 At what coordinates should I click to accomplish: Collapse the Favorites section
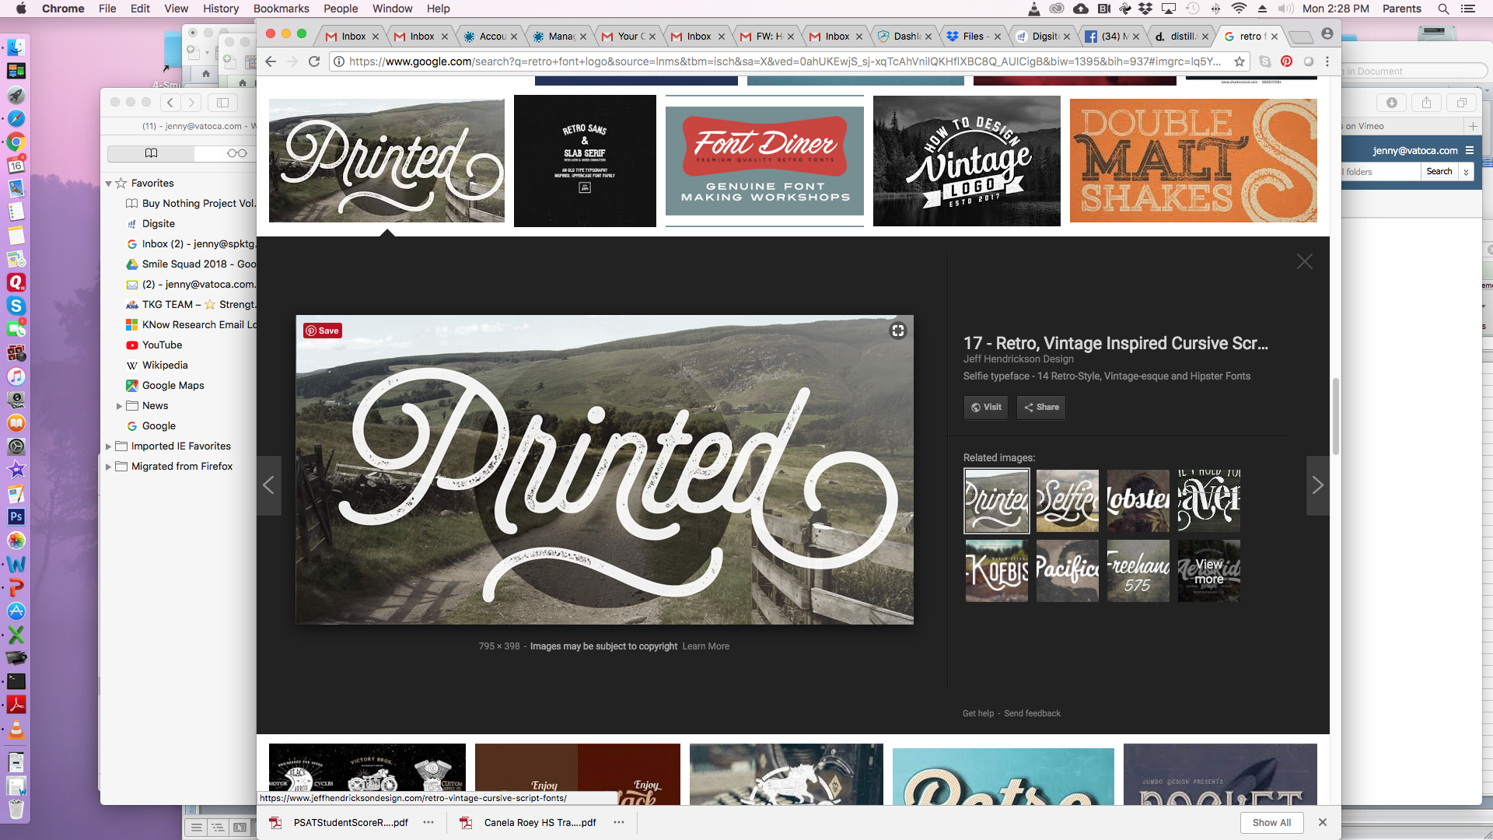108,184
